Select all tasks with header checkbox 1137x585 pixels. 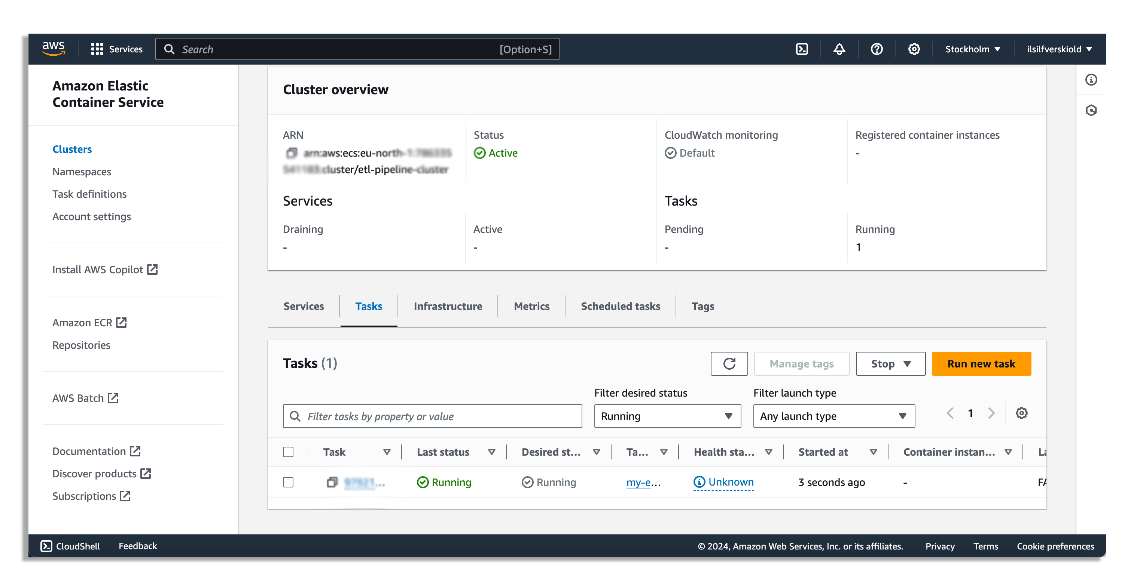[x=288, y=452]
